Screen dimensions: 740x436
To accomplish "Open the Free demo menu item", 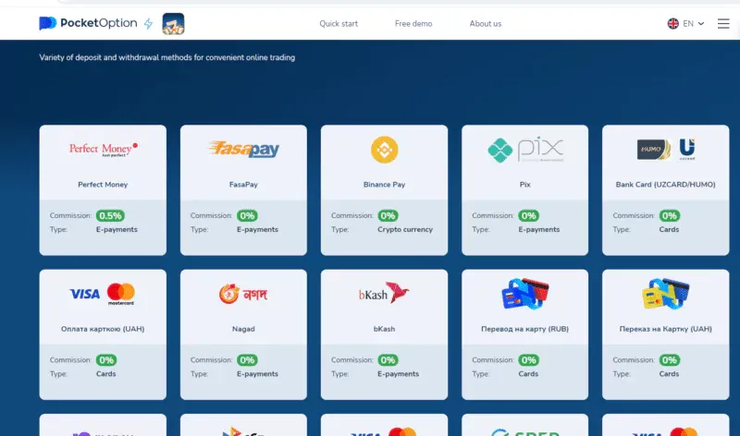I will coord(413,24).
